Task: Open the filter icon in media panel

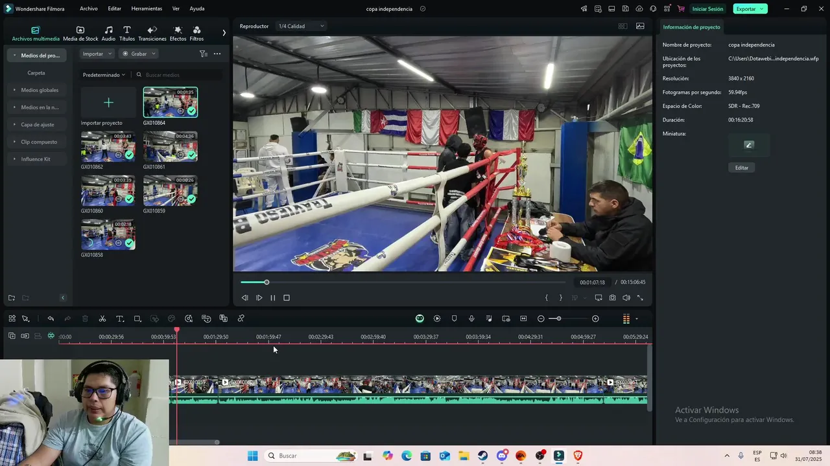Action: pyautogui.click(x=203, y=54)
